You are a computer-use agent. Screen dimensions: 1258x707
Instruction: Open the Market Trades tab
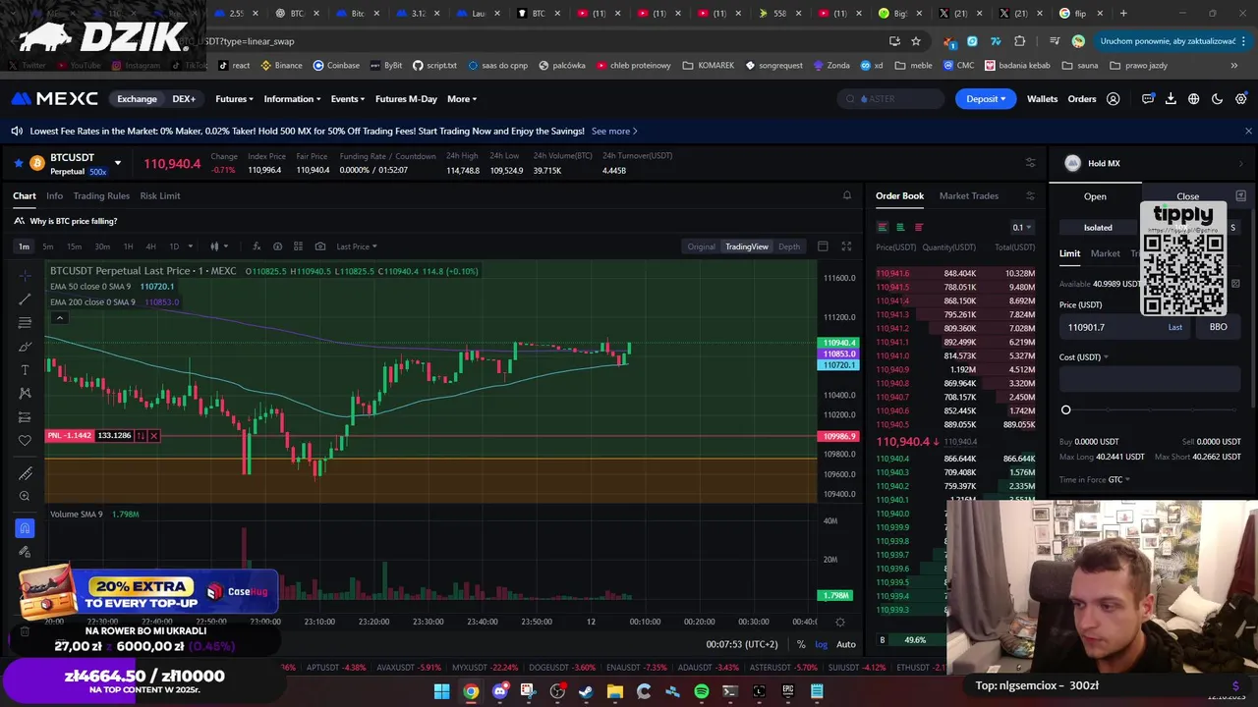(969, 195)
